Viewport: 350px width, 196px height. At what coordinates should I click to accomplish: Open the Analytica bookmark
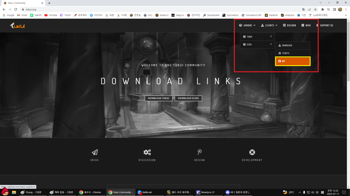tap(287, 15)
